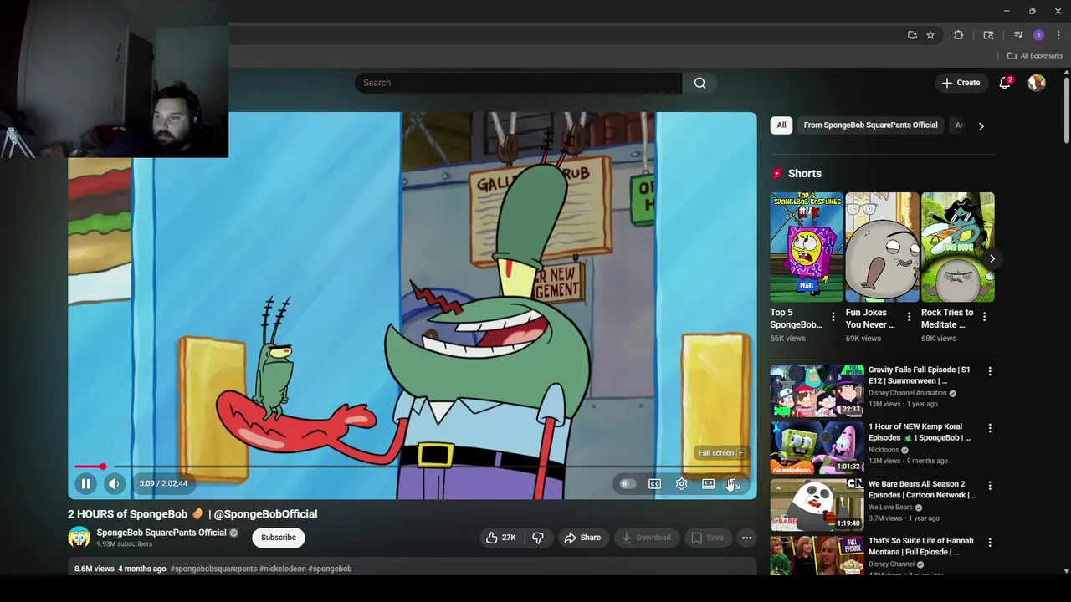Mute the video volume

(x=114, y=483)
